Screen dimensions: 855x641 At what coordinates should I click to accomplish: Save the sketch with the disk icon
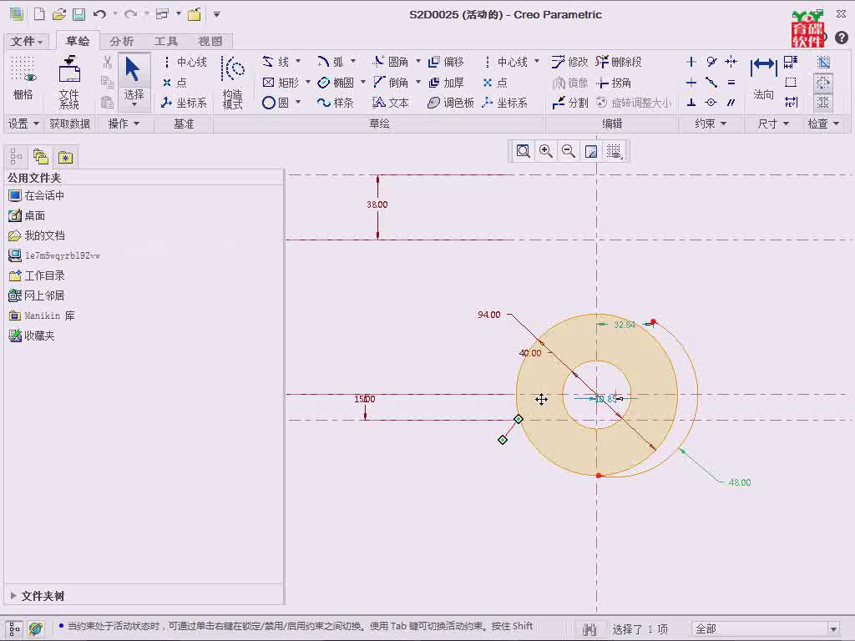(x=79, y=14)
